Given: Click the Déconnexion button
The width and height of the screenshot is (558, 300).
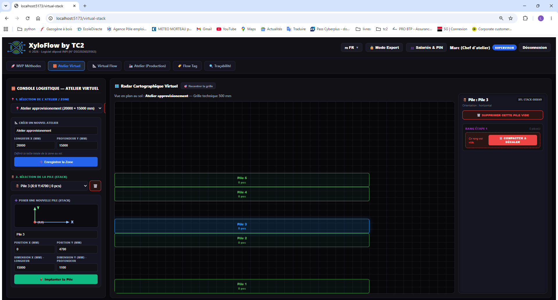Looking at the screenshot, I should coord(534,48).
